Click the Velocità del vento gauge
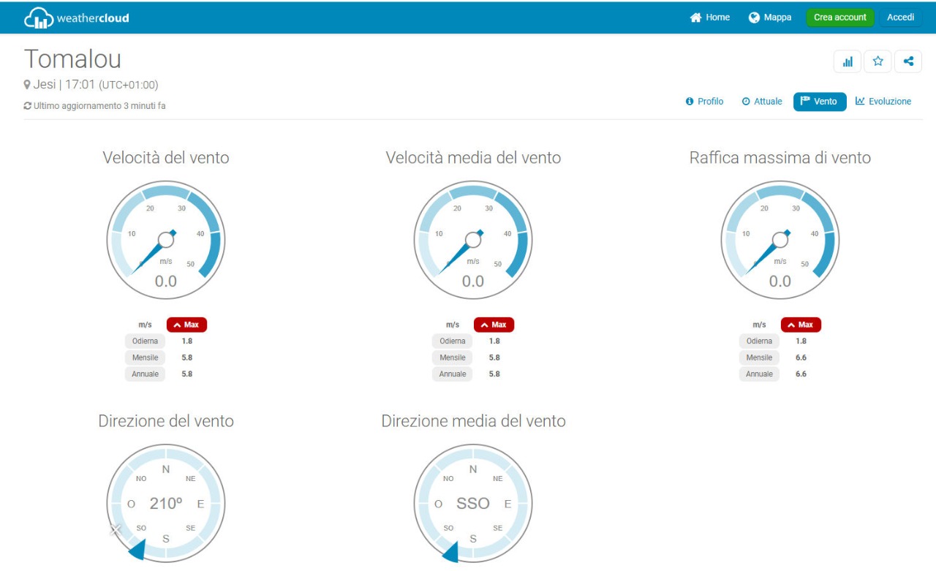Image resolution: width=936 pixels, height=571 pixels. (x=166, y=241)
